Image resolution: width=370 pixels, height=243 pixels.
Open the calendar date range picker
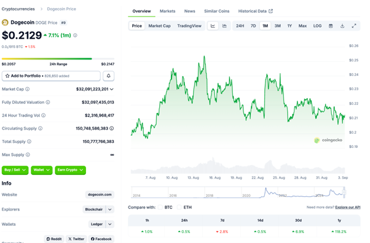[x=331, y=26]
